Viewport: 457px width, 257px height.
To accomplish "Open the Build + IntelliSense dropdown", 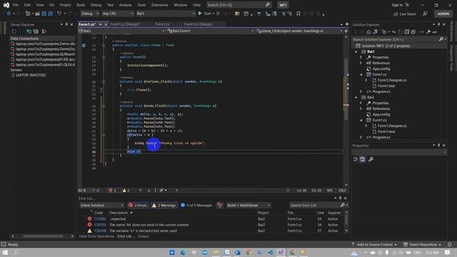I will coord(248,205).
